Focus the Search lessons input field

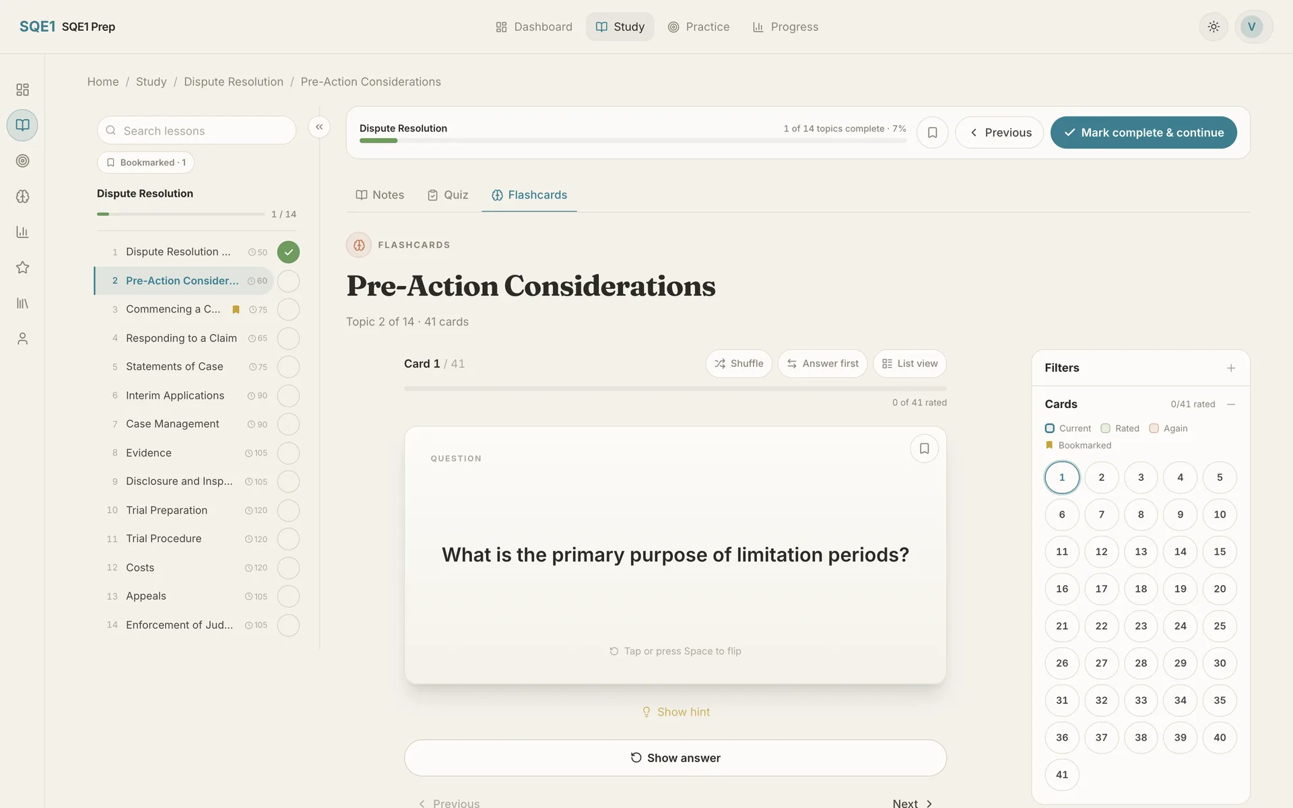[x=197, y=131]
